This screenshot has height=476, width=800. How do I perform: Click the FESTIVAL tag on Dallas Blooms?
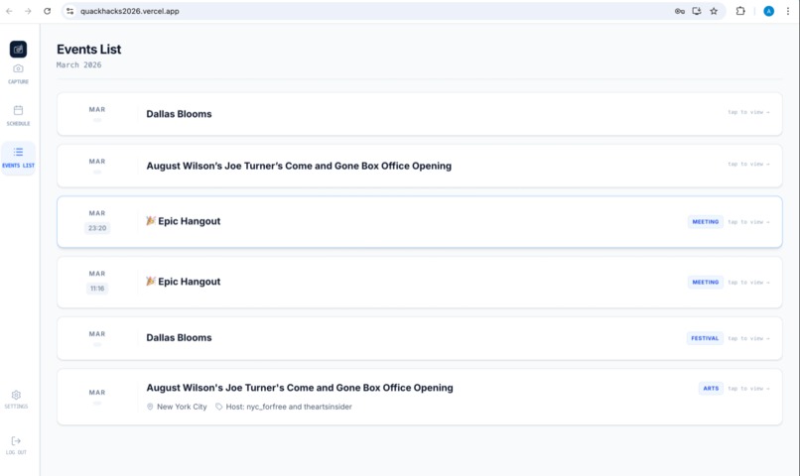pyautogui.click(x=705, y=338)
